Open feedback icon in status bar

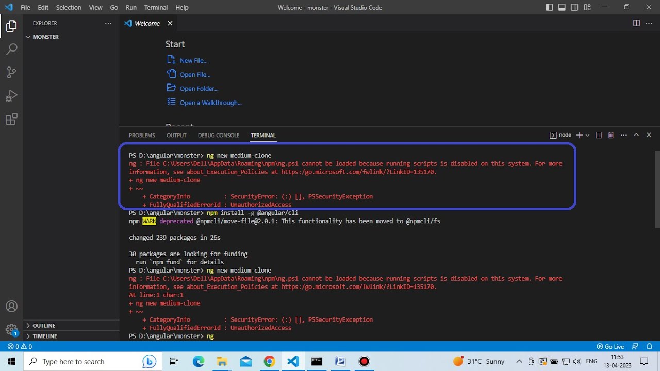635,346
